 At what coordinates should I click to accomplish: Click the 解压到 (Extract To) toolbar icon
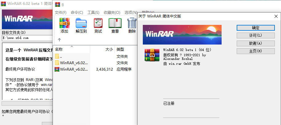pyautogui.click(x=81, y=23)
